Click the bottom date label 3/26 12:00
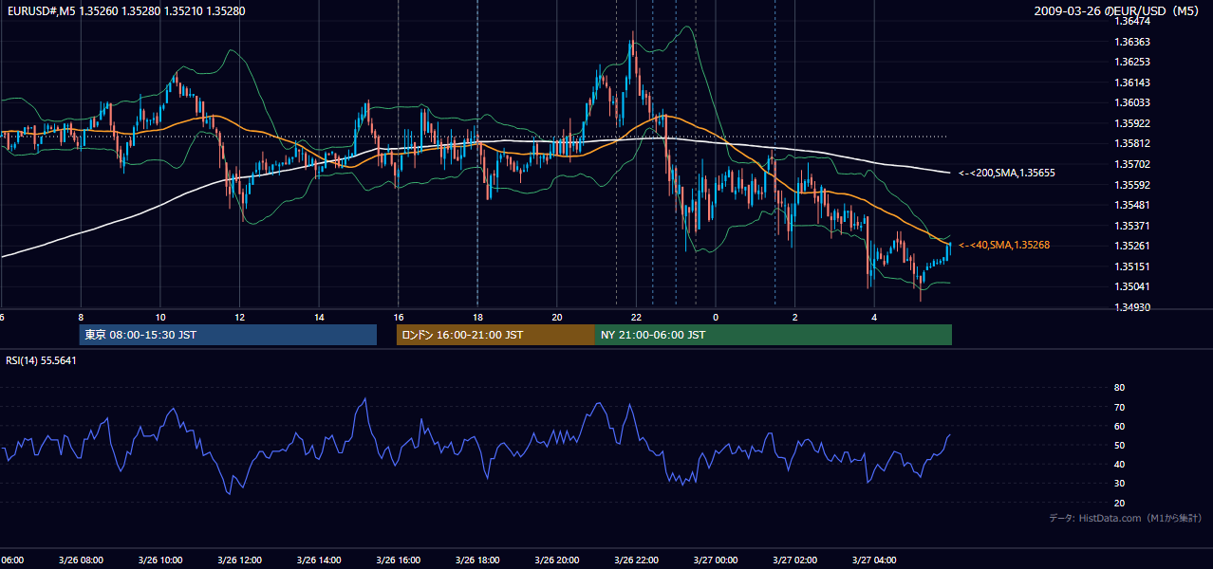The image size is (1213, 569). [x=239, y=560]
